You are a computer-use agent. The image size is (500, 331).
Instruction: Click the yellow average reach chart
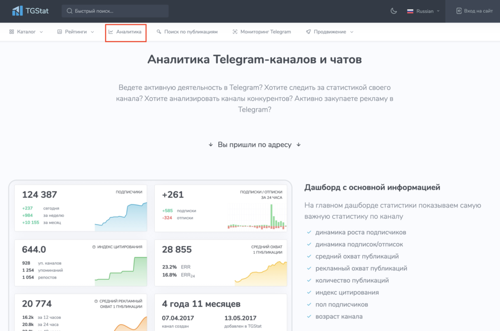pos(261,273)
